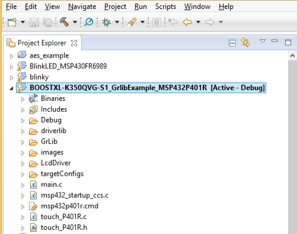297x234 pixels.
Task: Expand the aes_example project
Action: pos(11,56)
